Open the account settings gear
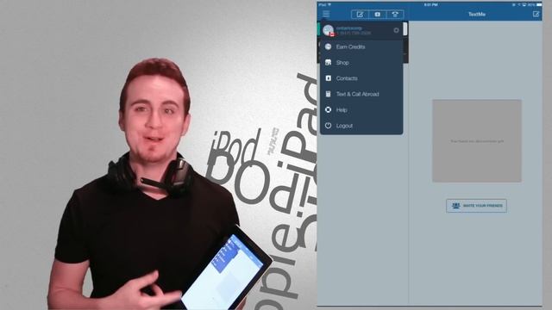552x310 pixels. 397,30
